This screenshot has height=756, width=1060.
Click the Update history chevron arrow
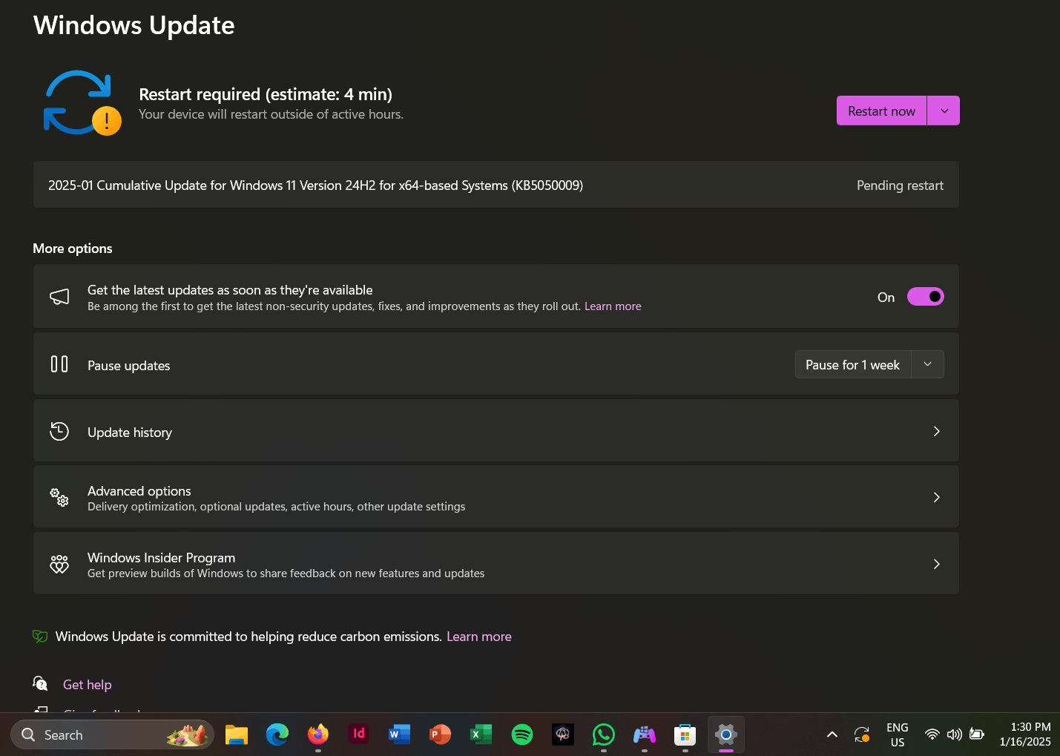tap(936, 431)
